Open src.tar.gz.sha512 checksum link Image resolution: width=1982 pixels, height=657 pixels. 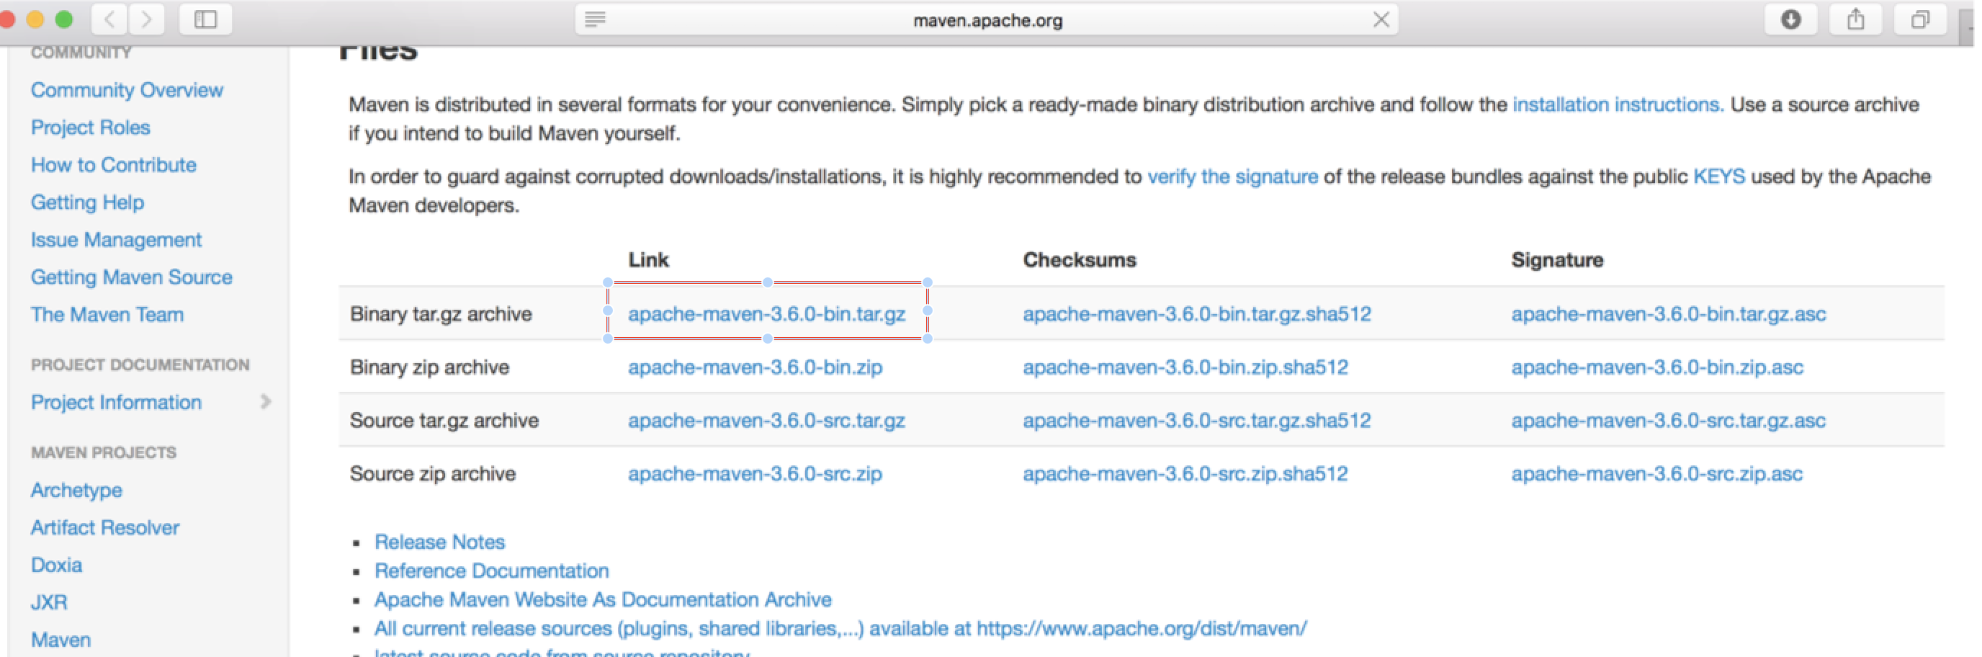click(x=1197, y=421)
